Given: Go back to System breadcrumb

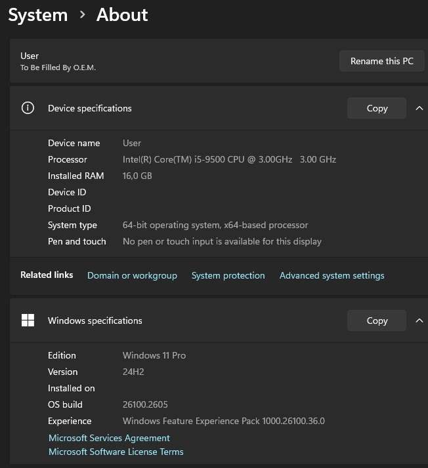Looking at the screenshot, I should 38,15.
